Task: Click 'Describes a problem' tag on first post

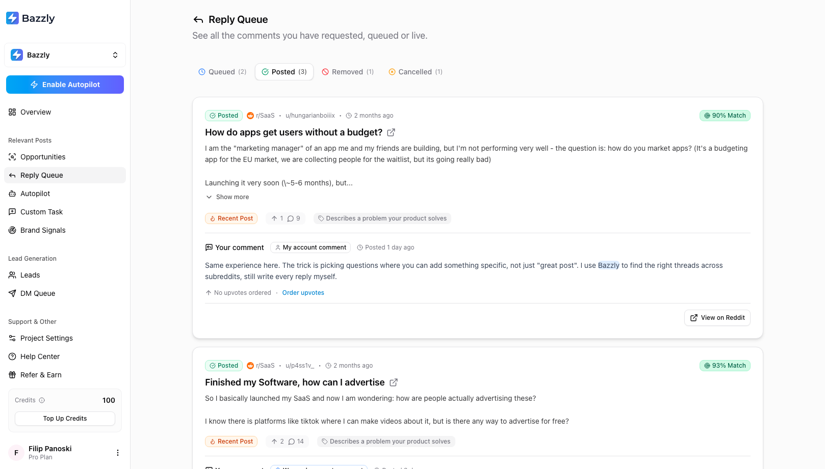Action: [382, 218]
